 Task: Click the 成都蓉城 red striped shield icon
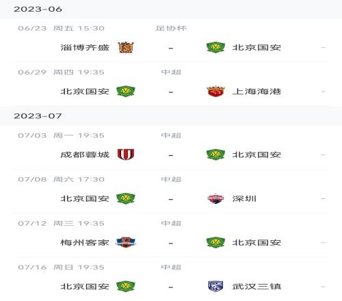click(x=126, y=155)
